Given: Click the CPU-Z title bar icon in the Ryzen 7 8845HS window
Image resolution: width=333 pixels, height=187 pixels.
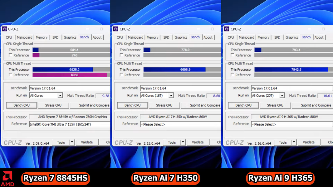Looking at the screenshot, I should click(5, 29).
